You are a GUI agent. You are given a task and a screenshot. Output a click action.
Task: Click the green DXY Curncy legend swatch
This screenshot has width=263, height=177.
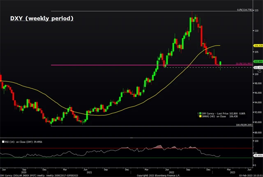(200, 113)
